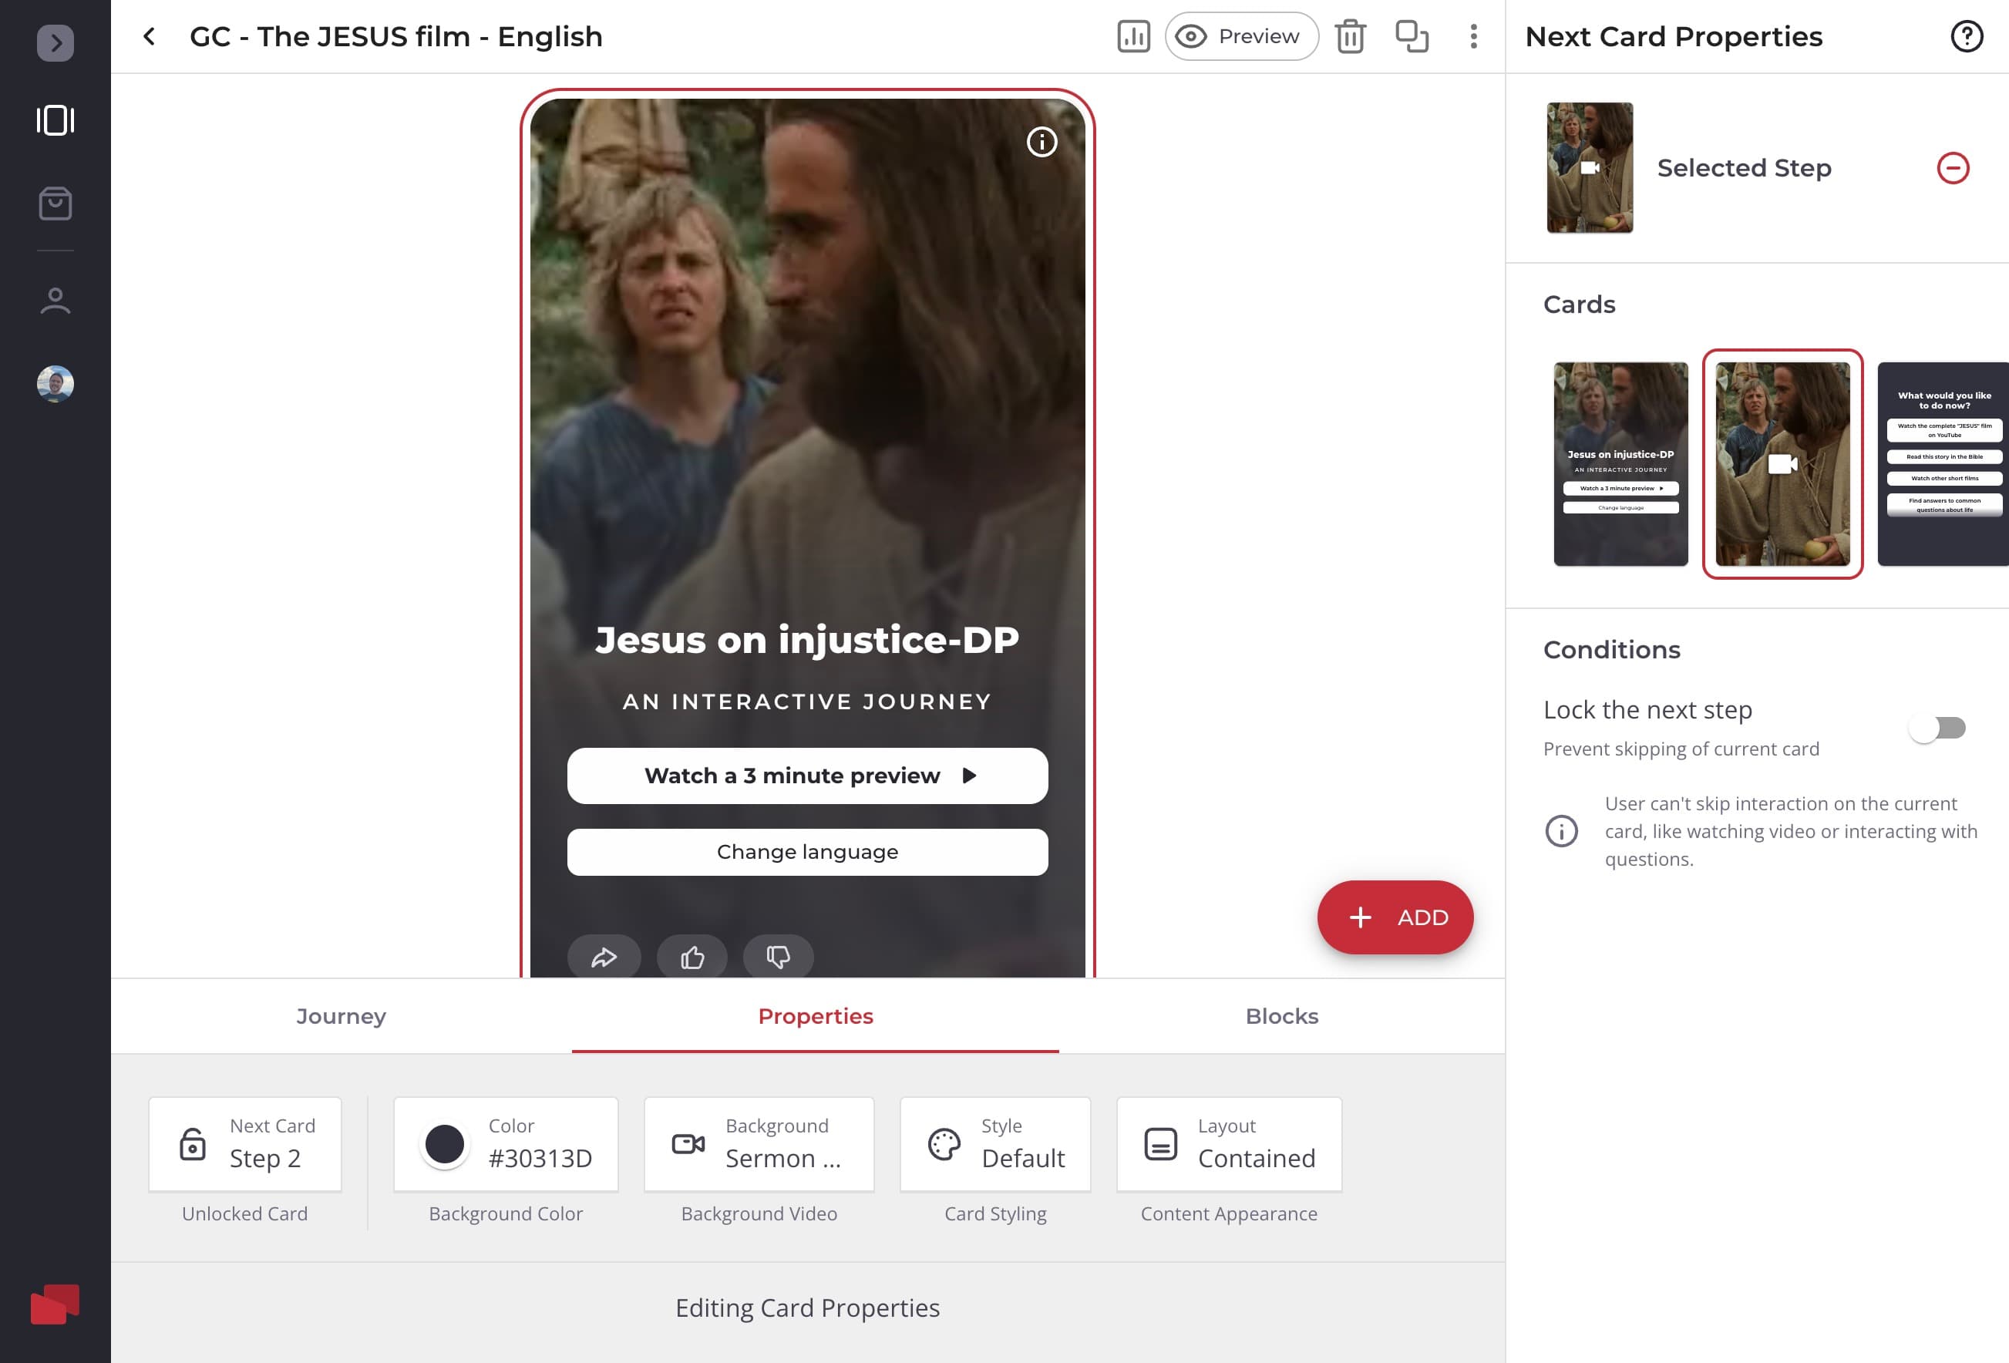This screenshot has height=1363, width=2009.
Task: Click the user avatar photo in sidebar
Action: tap(56, 384)
